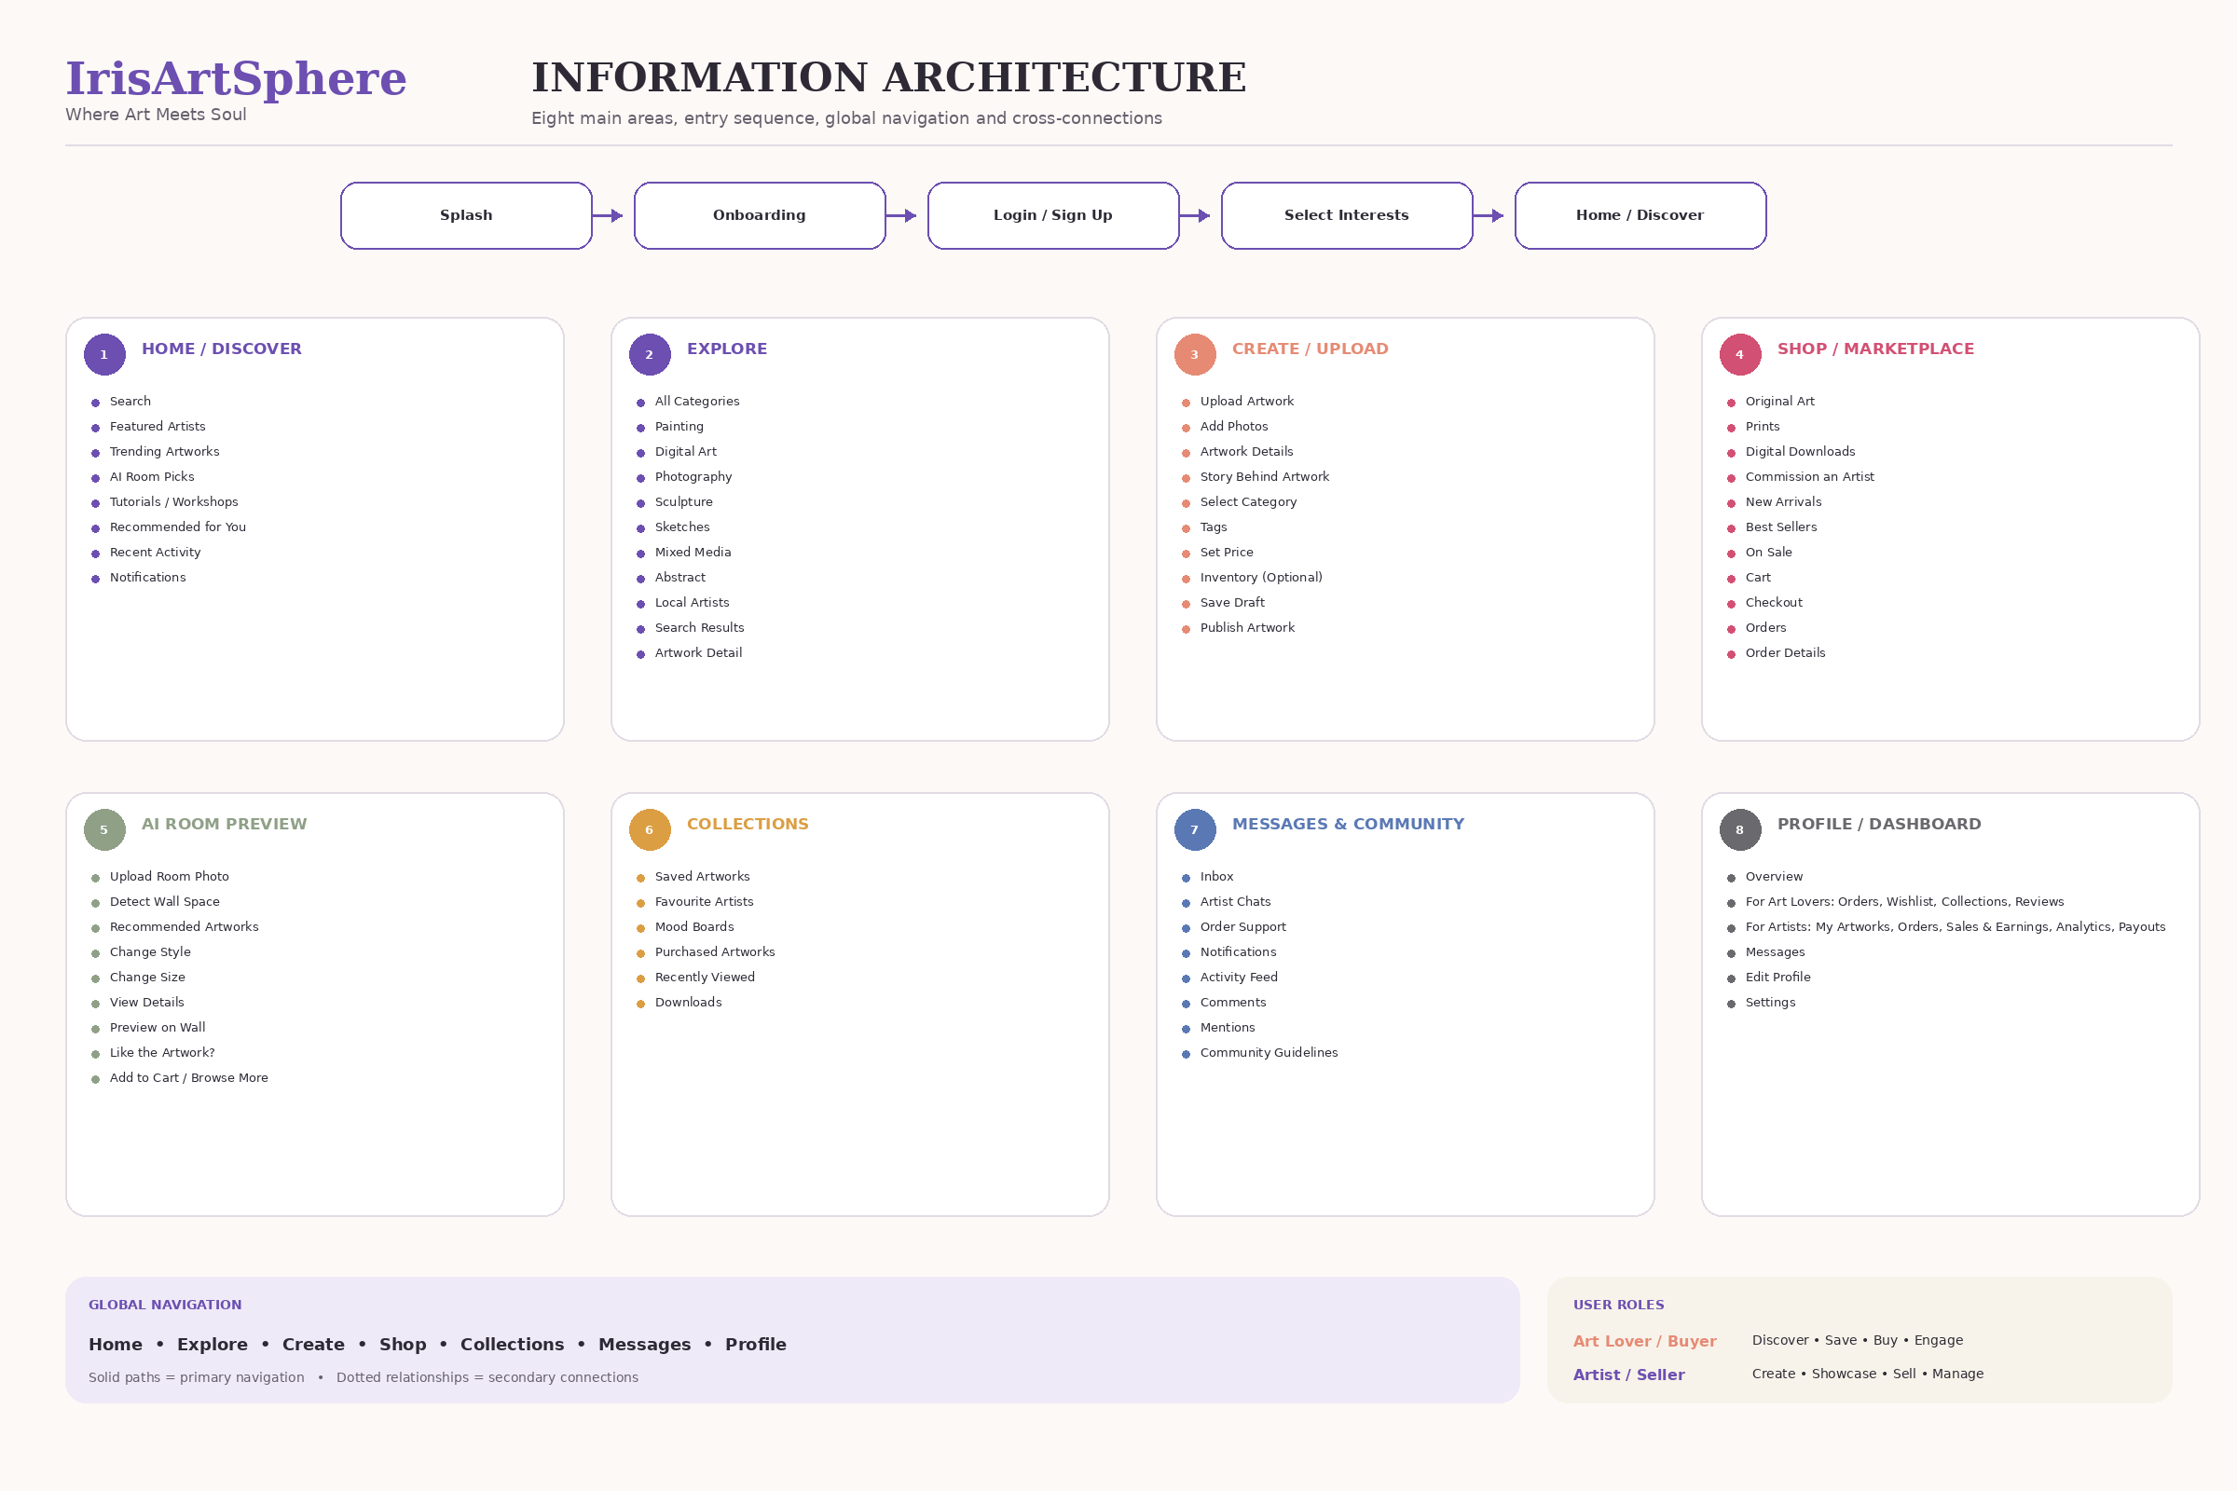This screenshot has height=1491, width=2237.
Task: Choose Collections in the global navigation
Action: coord(513,1345)
